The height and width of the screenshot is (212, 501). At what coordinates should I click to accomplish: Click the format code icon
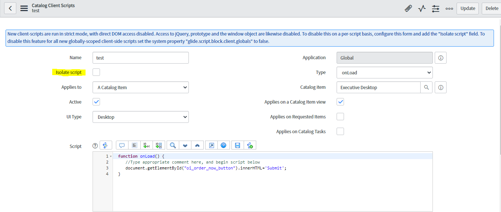134,145
